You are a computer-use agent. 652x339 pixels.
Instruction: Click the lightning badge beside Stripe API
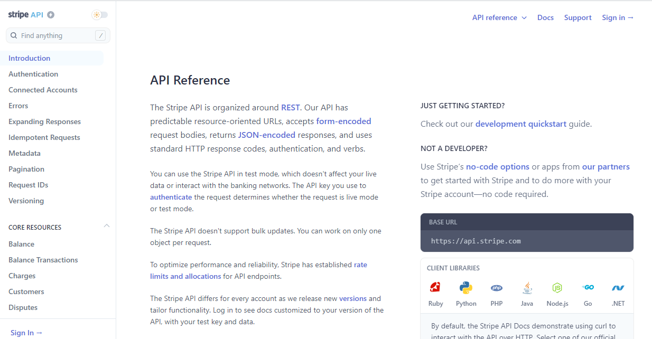tap(51, 15)
